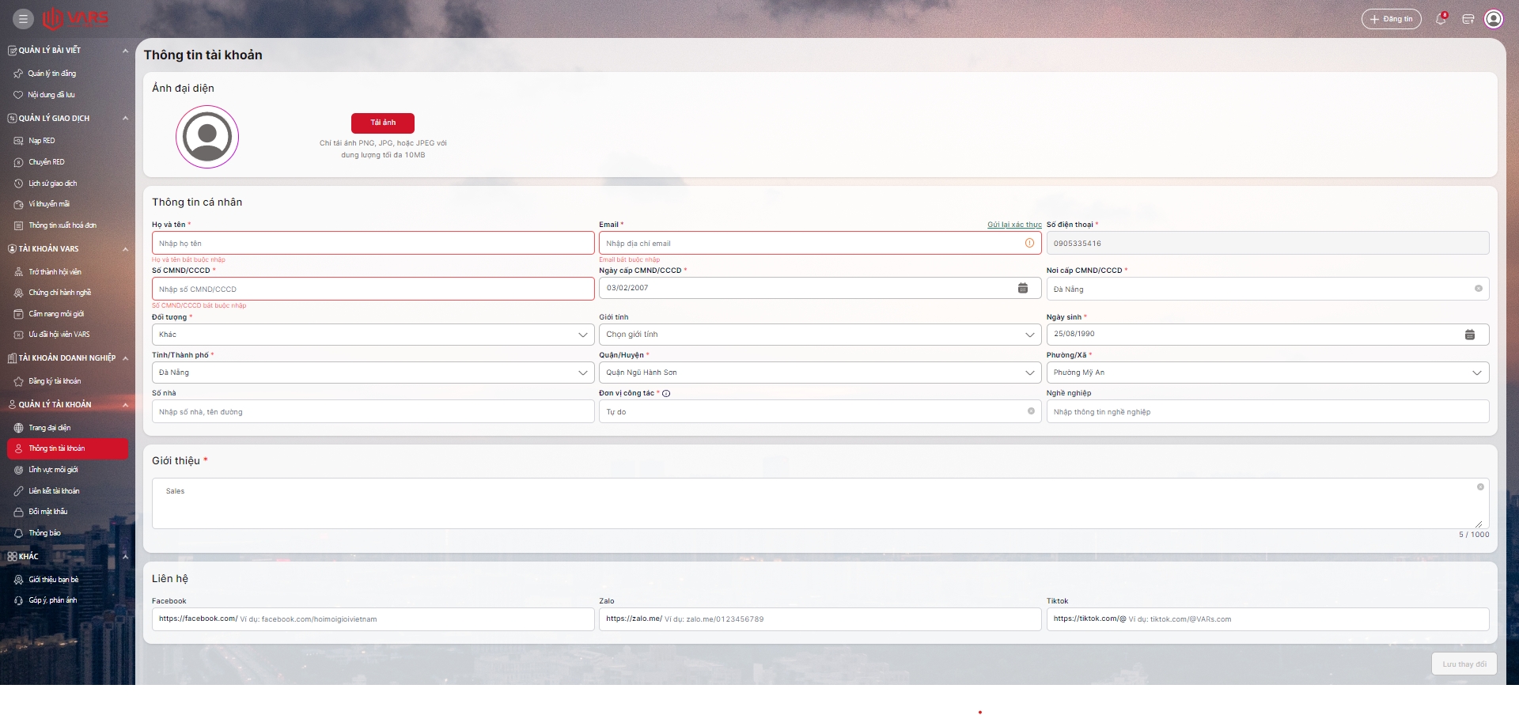Click the Tải ảnh upload button
The width and height of the screenshot is (1519, 715).
pyautogui.click(x=383, y=123)
